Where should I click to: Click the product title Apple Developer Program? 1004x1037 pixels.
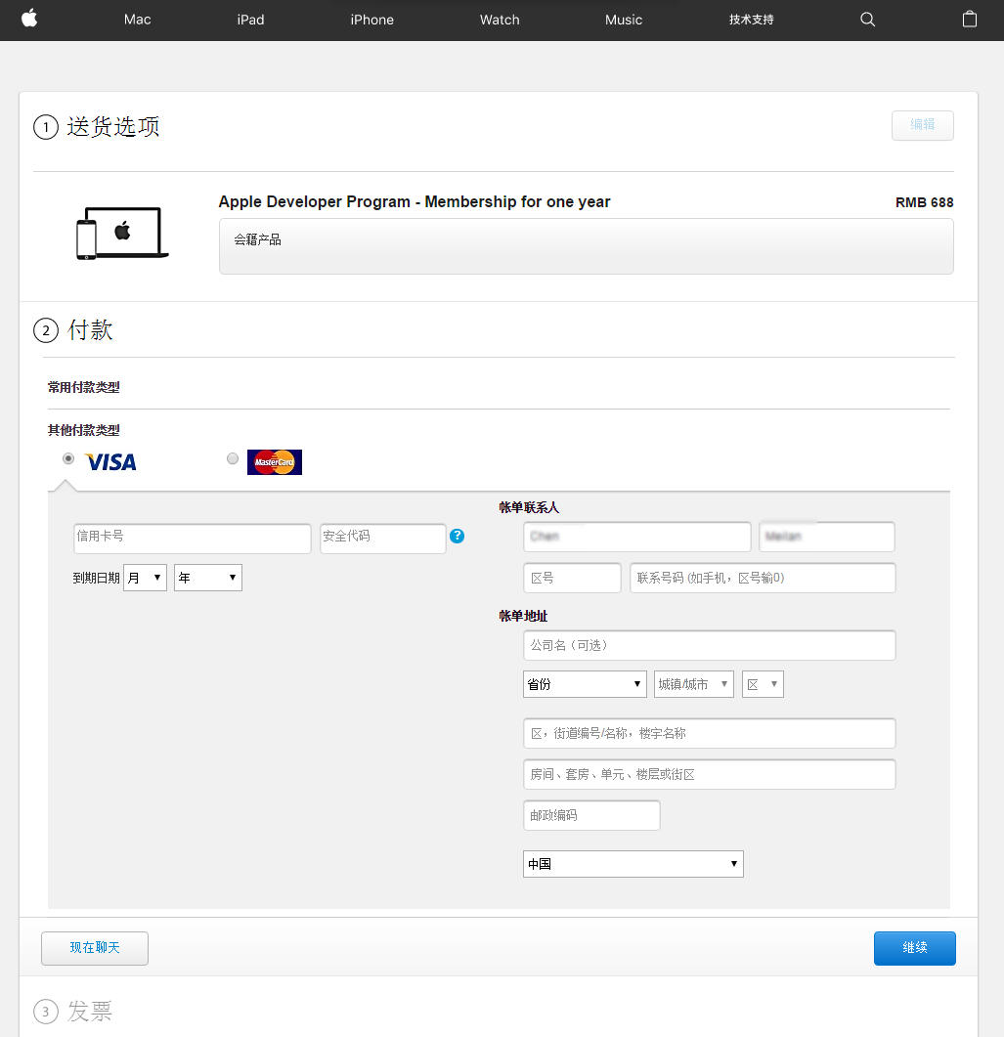(x=415, y=201)
